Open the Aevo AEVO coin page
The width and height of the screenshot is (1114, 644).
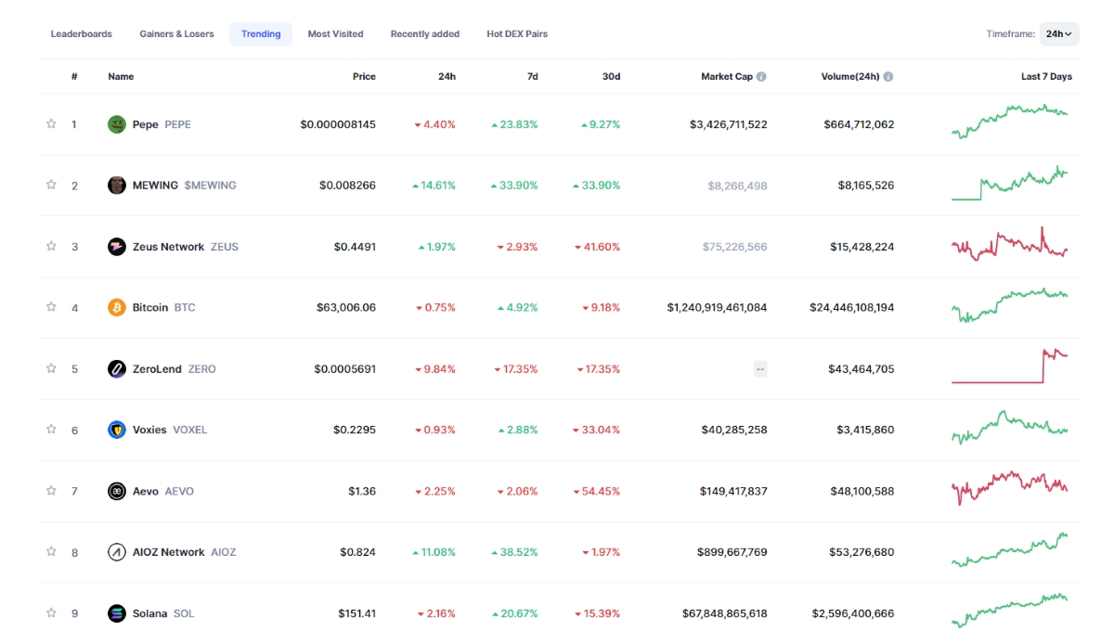point(150,491)
